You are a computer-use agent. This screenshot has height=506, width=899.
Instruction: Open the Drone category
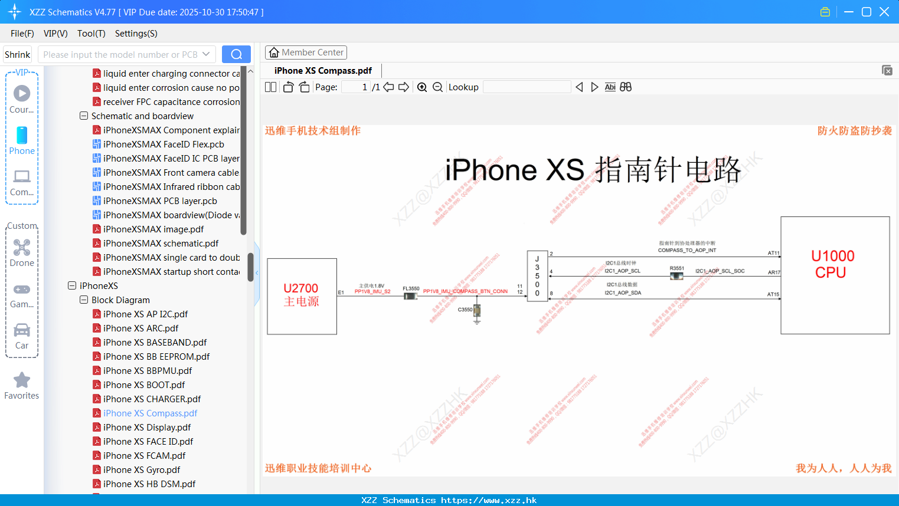point(22,253)
